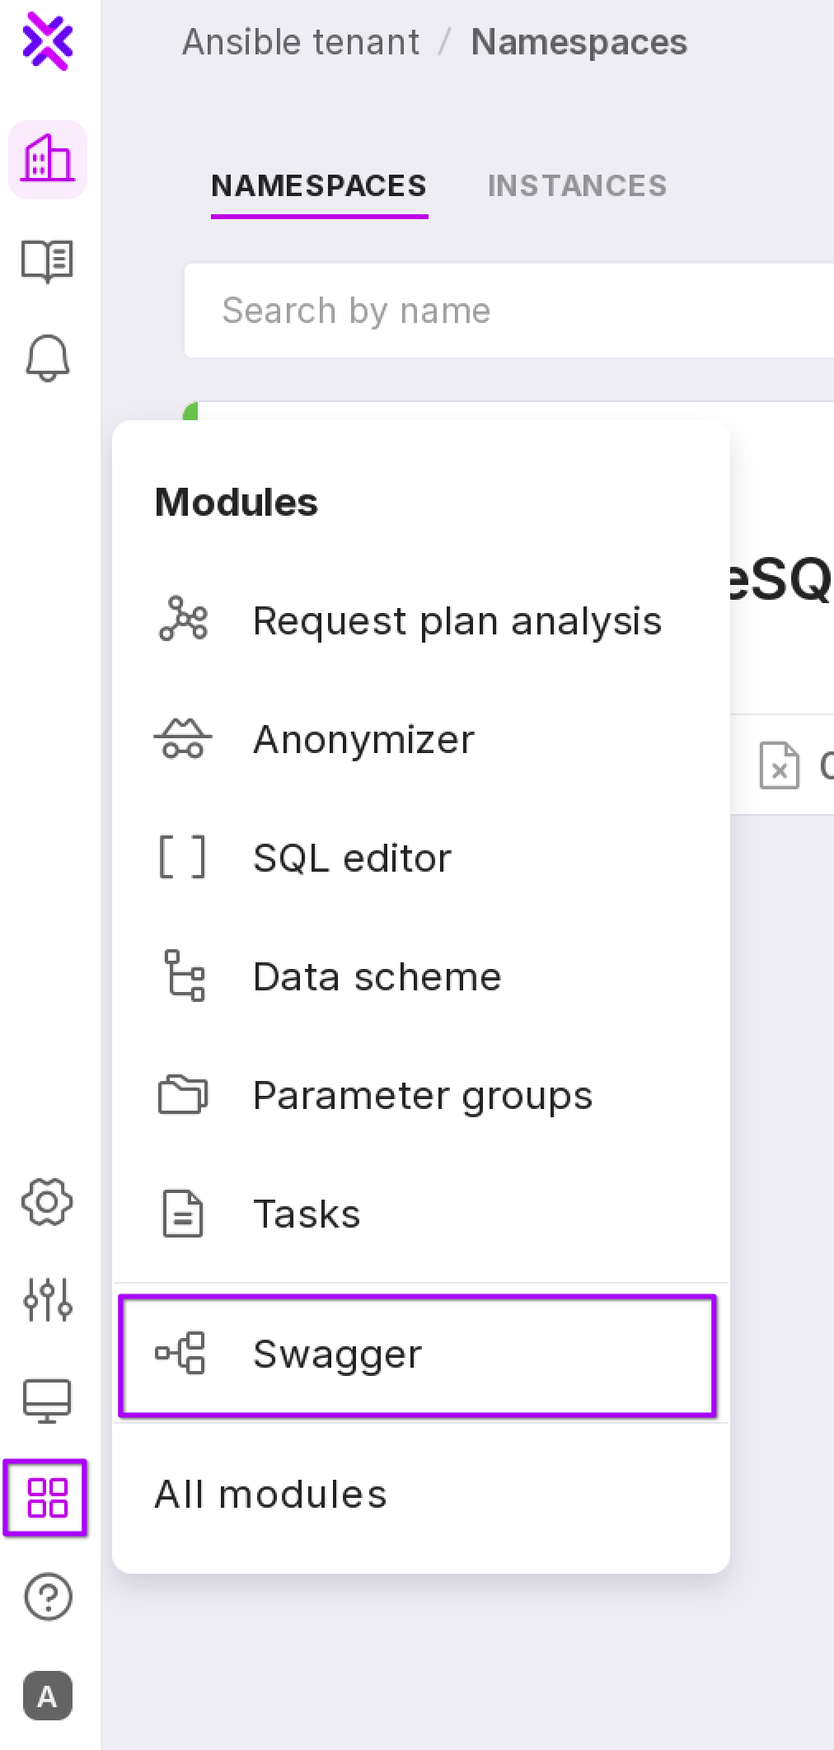Image resolution: width=834 pixels, height=1750 pixels.
Task: Switch to the Instances tab
Action: [x=577, y=186]
